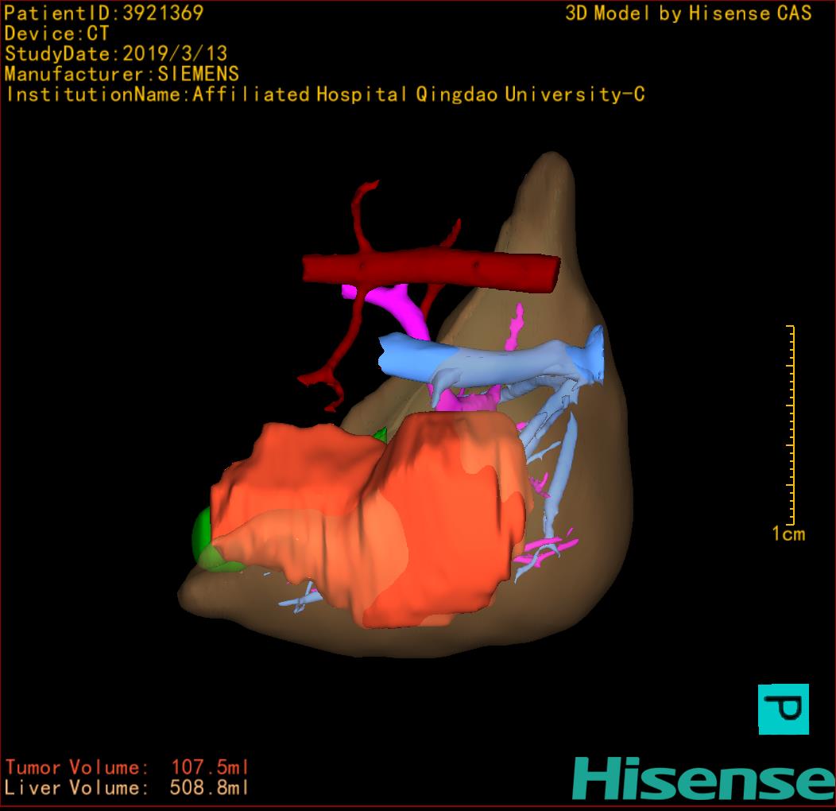The width and height of the screenshot is (836, 811).
Task: Click the Device:CT label
Action: point(56,33)
